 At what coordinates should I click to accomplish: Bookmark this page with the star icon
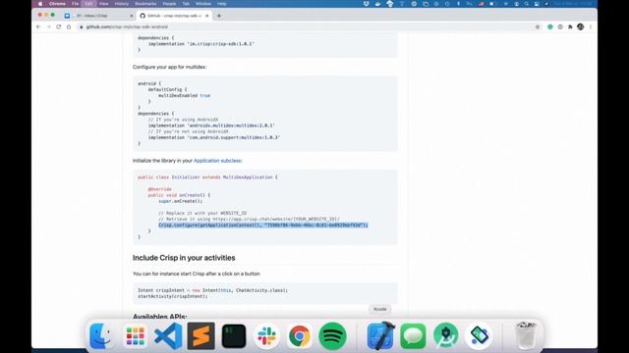(x=538, y=26)
